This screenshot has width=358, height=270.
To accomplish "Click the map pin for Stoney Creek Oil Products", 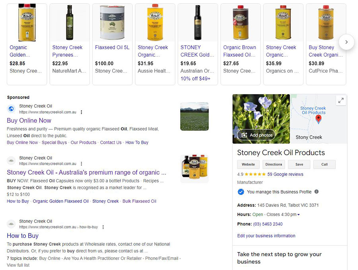I will coord(318,118).
